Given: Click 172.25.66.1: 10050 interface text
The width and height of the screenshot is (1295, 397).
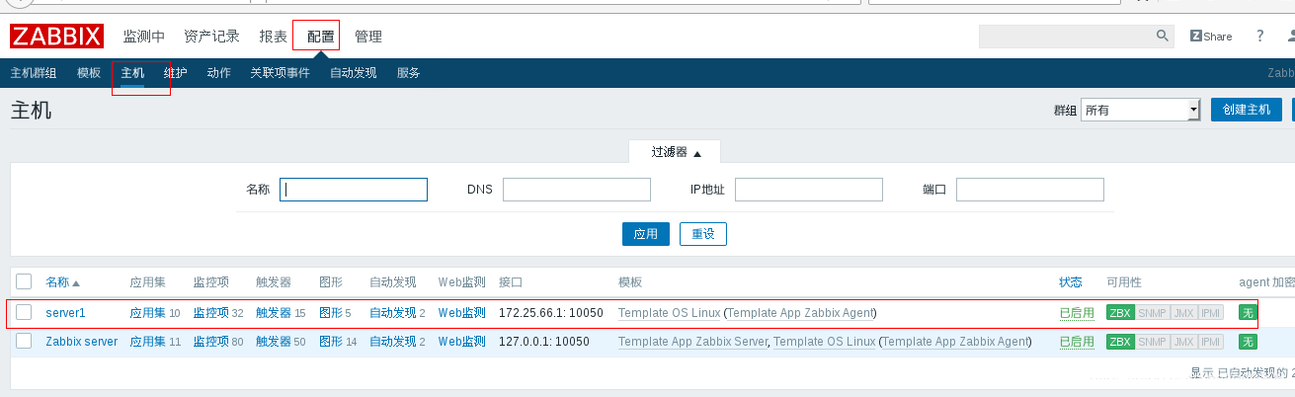Looking at the screenshot, I should coord(550,313).
